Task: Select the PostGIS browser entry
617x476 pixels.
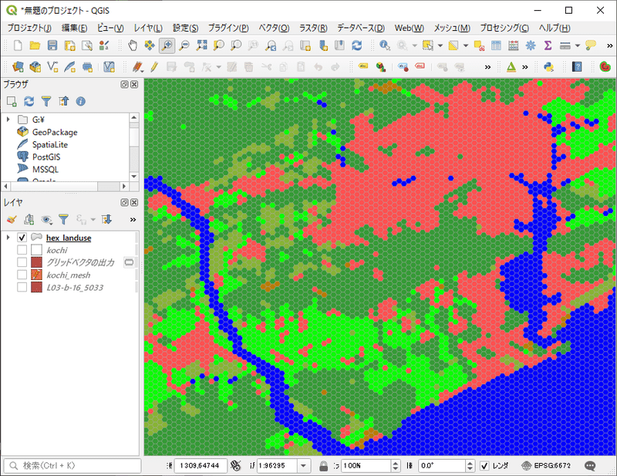Action: click(x=46, y=157)
